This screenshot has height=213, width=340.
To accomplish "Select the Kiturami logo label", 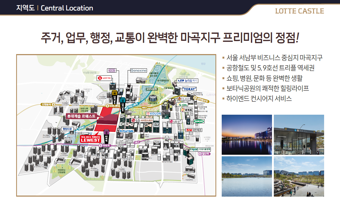I will 127,131.
